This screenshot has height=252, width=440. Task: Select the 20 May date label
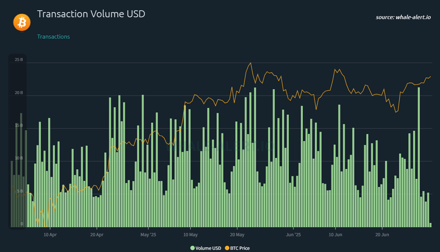click(237, 234)
